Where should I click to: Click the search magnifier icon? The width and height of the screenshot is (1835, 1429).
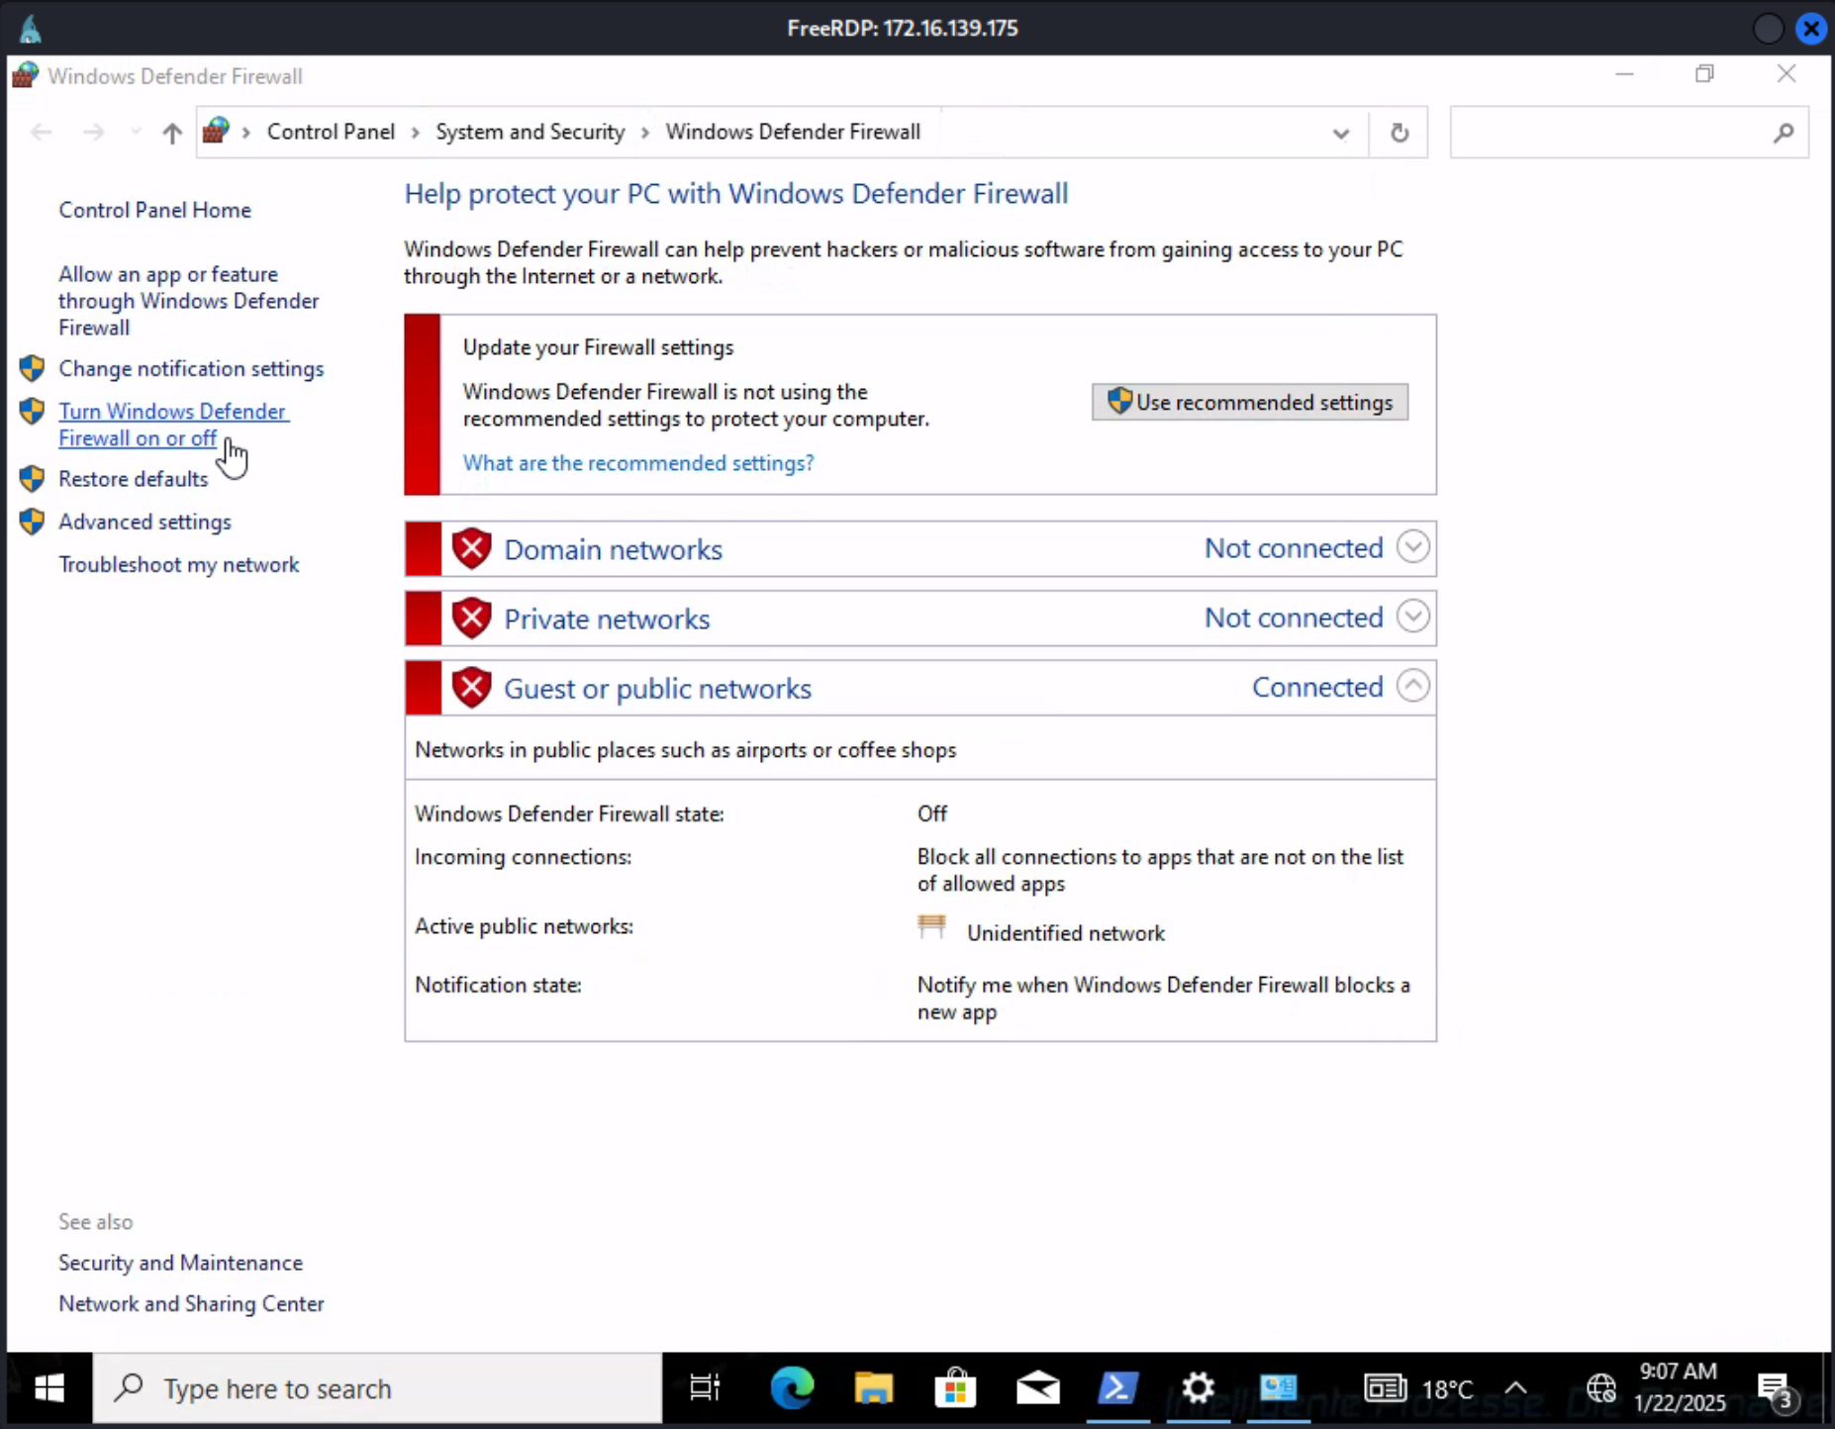(x=1784, y=133)
